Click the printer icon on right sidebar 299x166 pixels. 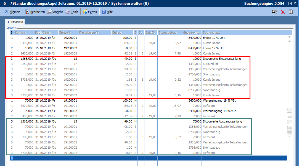(290, 109)
